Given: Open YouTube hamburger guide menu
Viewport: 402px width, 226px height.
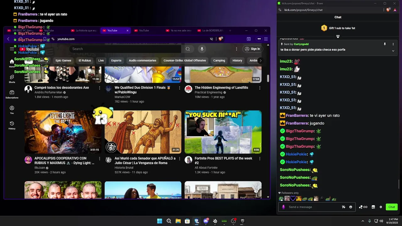Looking at the screenshot, I should 12,49.
